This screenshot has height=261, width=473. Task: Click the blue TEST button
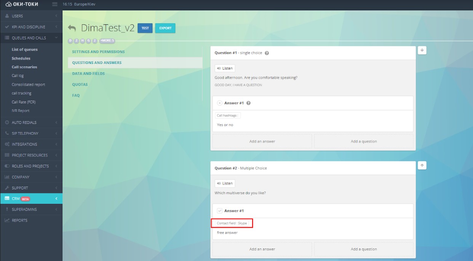coord(145,28)
